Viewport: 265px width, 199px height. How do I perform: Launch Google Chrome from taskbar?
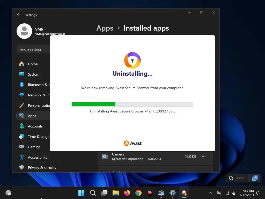pyautogui.click(x=138, y=193)
